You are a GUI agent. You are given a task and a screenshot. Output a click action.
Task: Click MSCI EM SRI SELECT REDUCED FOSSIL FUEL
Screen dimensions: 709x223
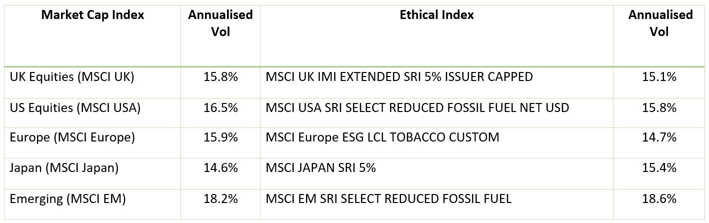click(388, 198)
